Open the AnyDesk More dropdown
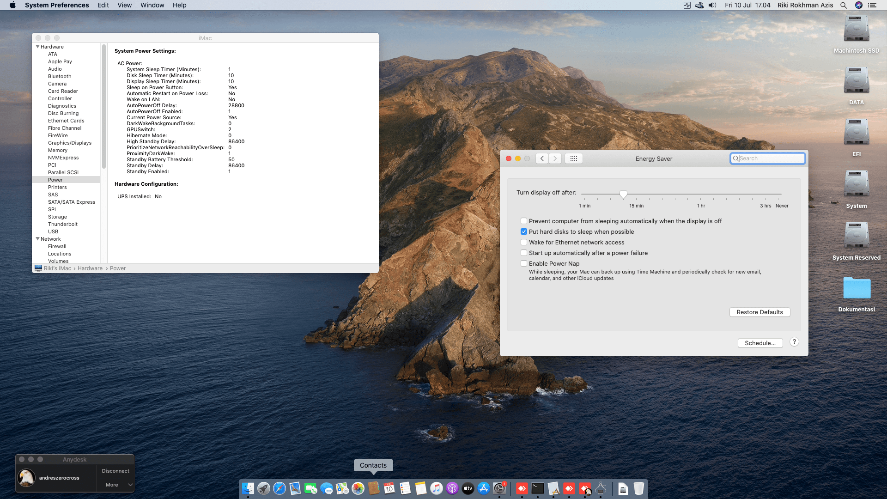Image resolution: width=887 pixels, height=499 pixels. [x=115, y=485]
